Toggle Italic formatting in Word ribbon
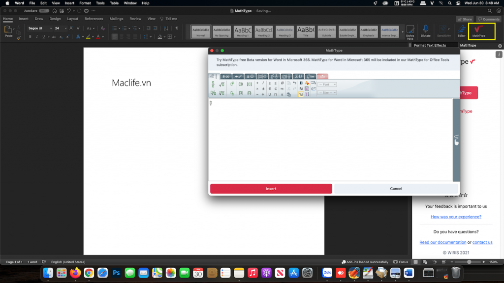The image size is (504, 283). pyautogui.click(x=37, y=36)
